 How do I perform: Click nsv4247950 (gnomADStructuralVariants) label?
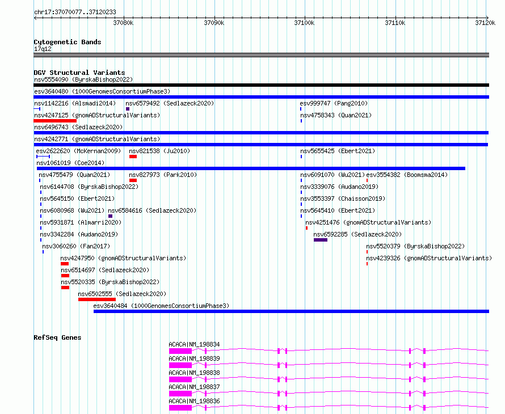tap(123, 258)
